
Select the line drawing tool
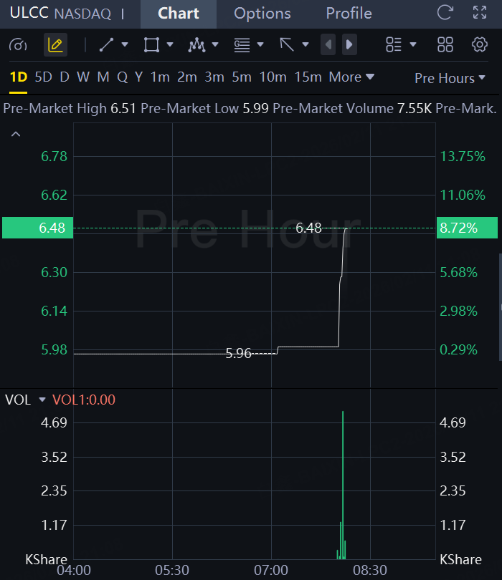pos(106,45)
